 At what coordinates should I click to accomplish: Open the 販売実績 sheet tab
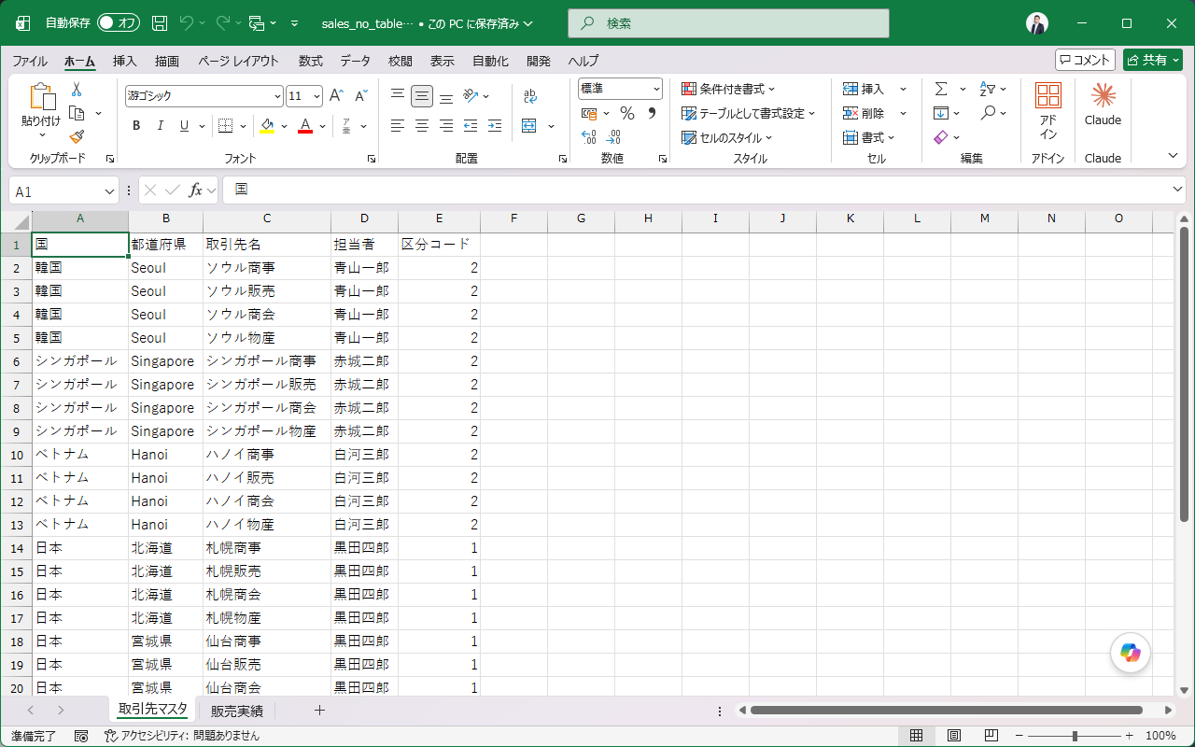coord(237,711)
